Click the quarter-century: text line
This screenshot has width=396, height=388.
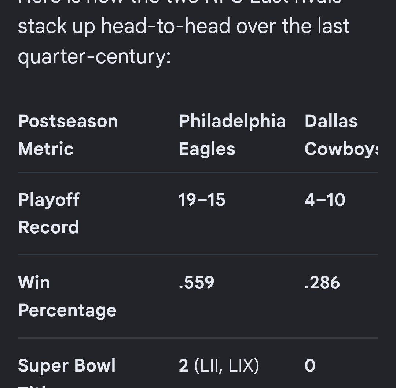click(x=95, y=57)
